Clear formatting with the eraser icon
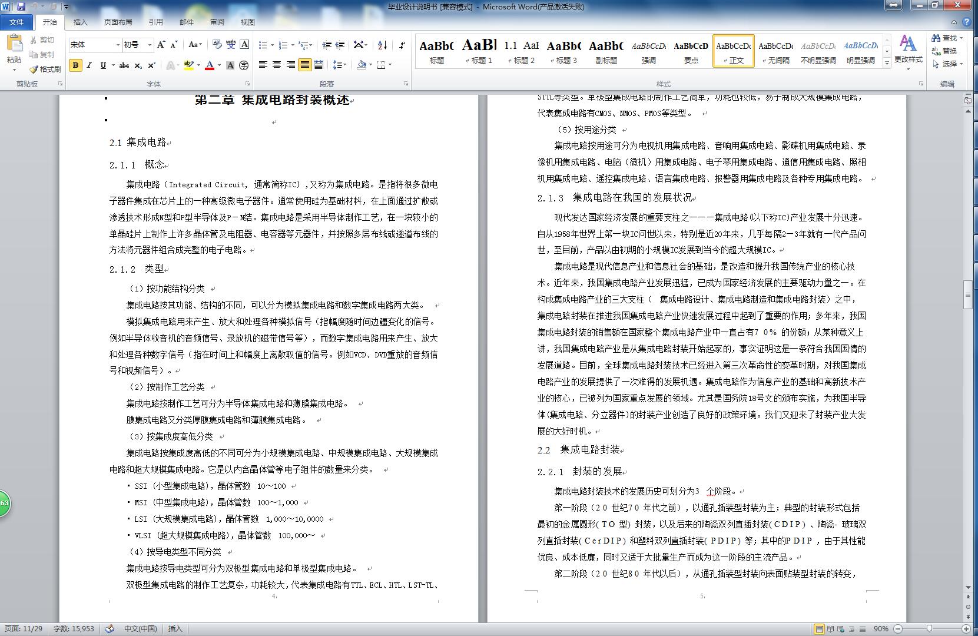 (x=217, y=45)
